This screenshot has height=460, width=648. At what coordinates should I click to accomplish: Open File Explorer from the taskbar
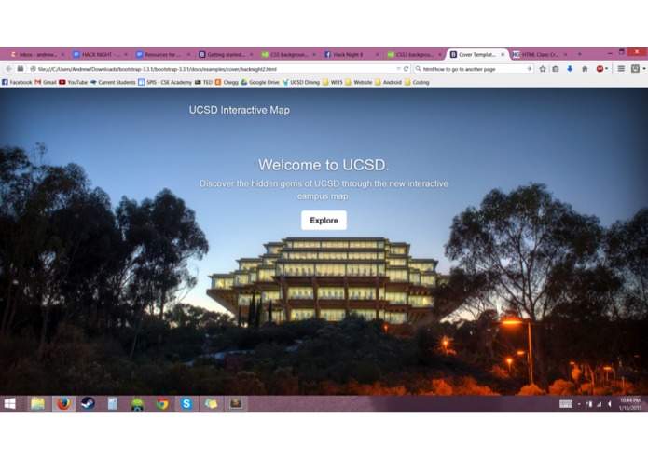coord(37,403)
